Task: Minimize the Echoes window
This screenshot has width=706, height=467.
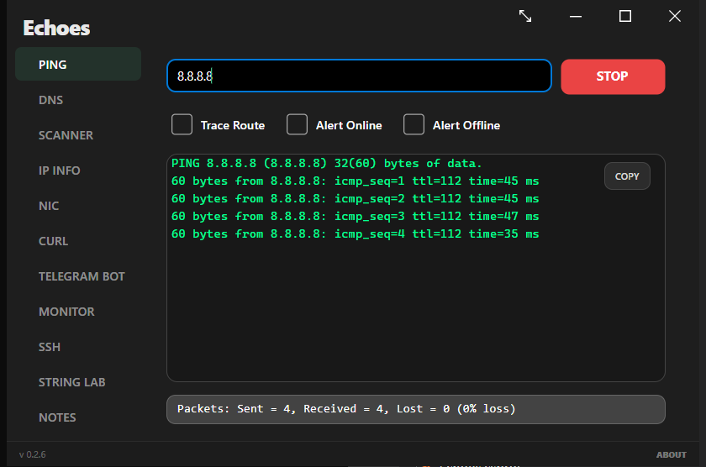Action: (576, 17)
